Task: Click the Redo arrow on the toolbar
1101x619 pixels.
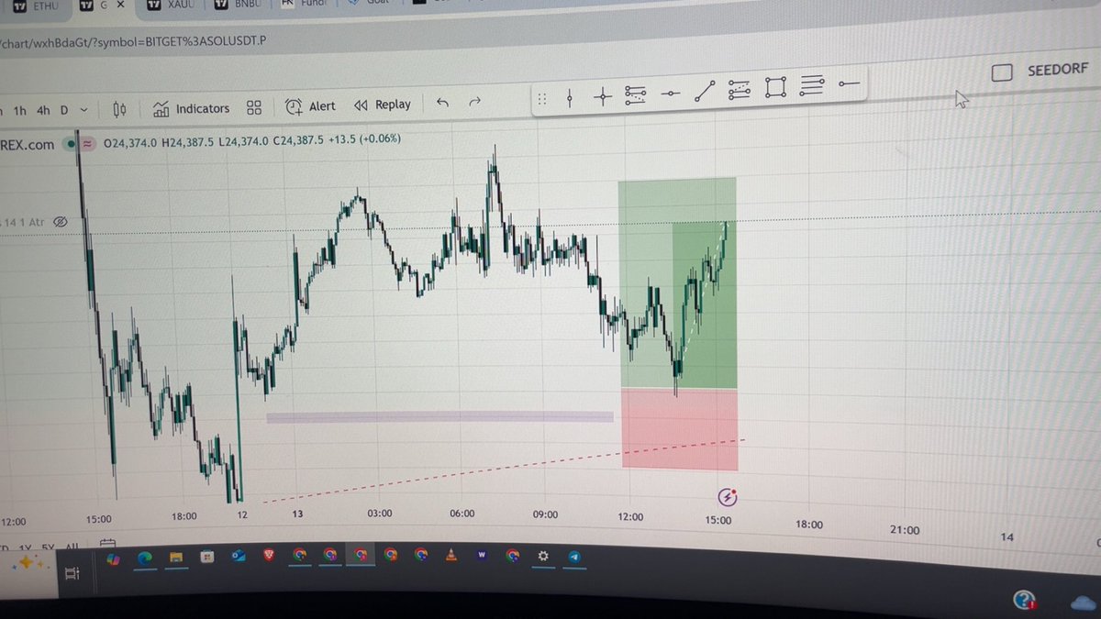Action: click(x=475, y=103)
